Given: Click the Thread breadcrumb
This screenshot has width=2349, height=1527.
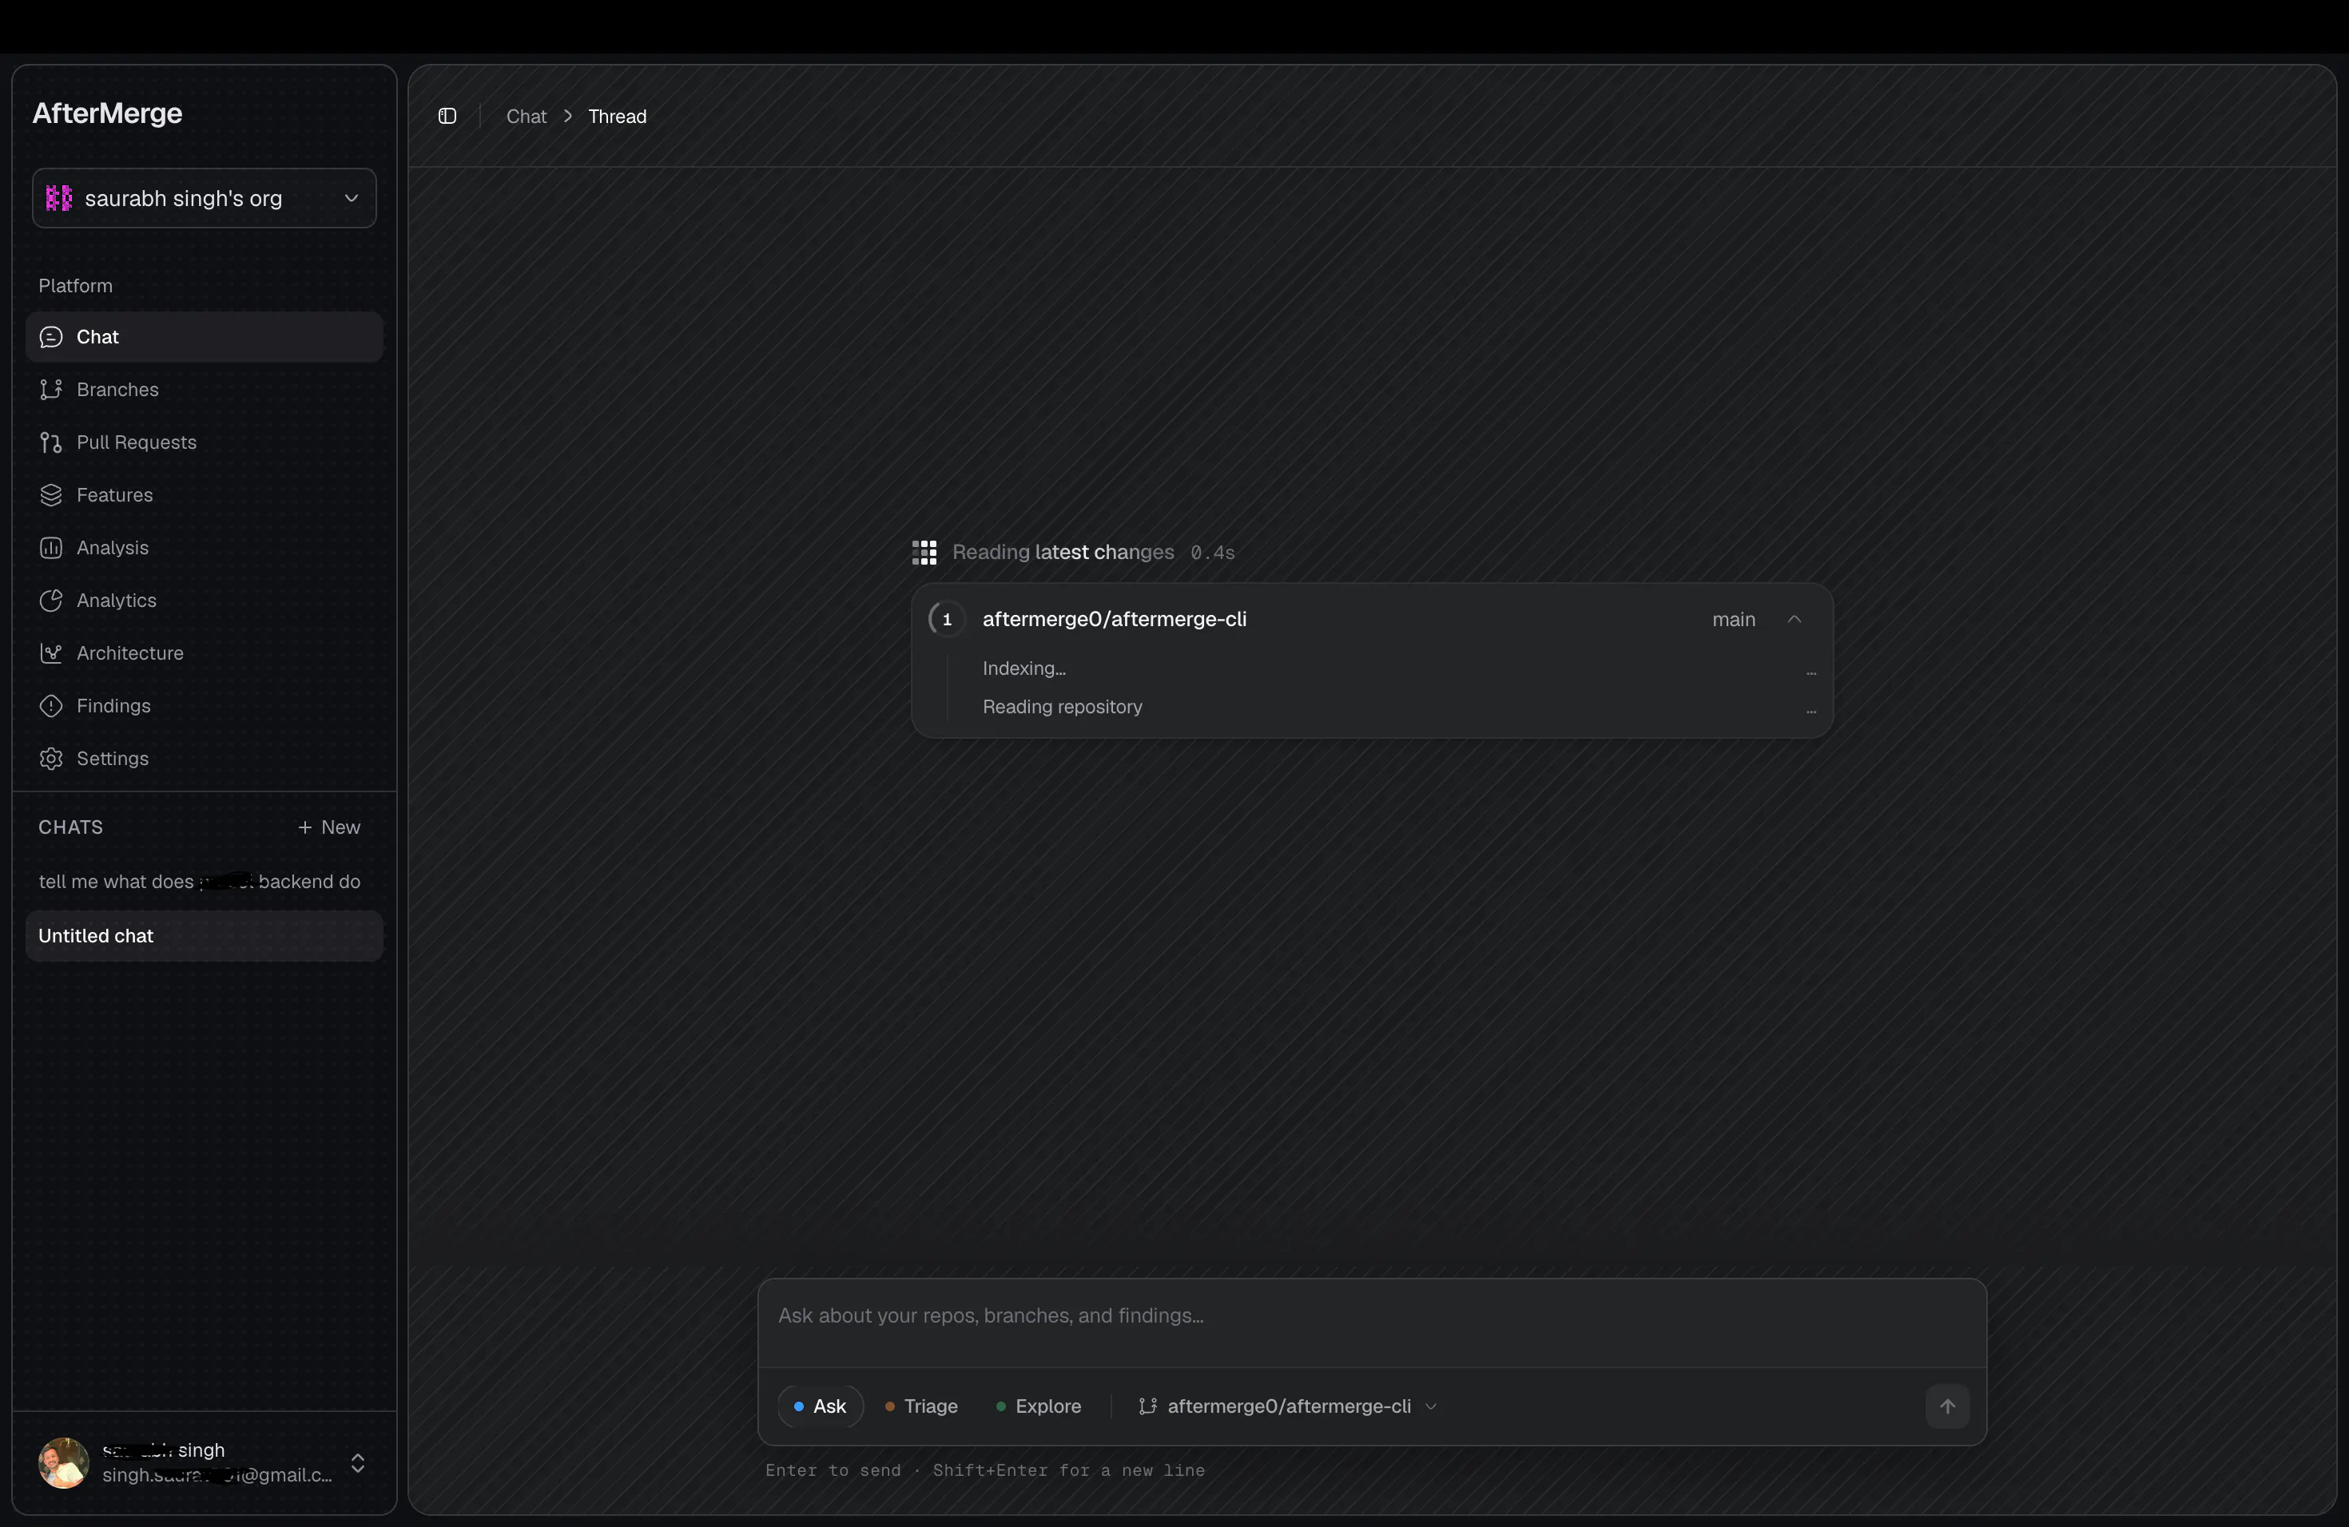Looking at the screenshot, I should (618, 117).
